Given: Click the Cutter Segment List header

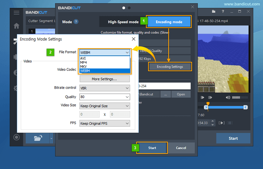Looking at the screenshot, I should (x=41, y=21).
